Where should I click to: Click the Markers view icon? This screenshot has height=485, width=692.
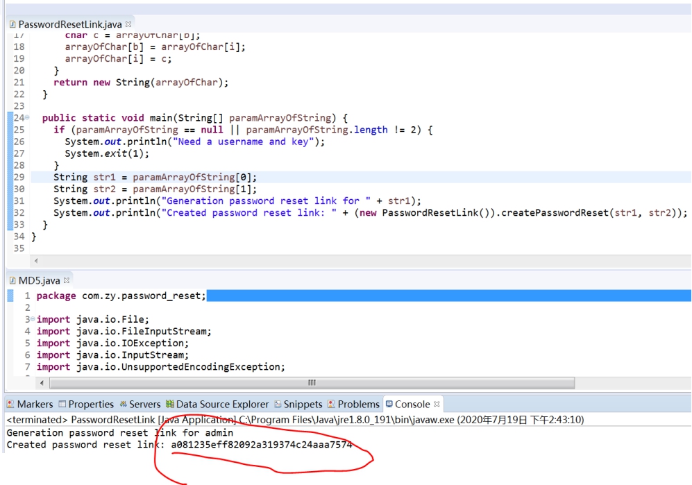[x=10, y=405]
